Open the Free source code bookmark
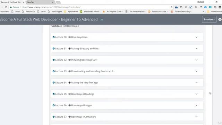Image resolution: width=222 pixels, height=125 pixels. click(x=158, y=11)
